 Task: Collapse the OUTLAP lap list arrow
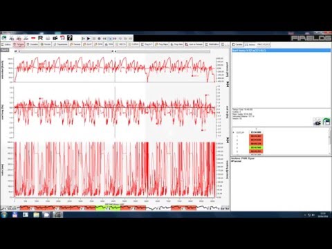(x=233, y=132)
